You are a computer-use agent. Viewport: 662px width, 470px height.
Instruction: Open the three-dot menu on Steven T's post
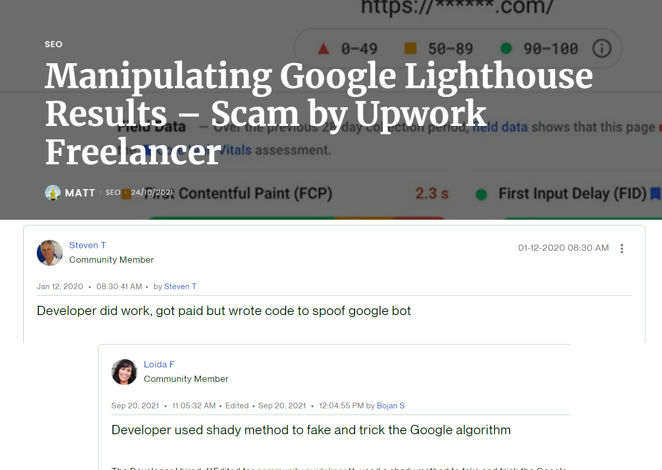point(622,248)
